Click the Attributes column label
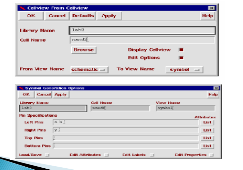This screenshot has height=170, width=243. [205, 117]
